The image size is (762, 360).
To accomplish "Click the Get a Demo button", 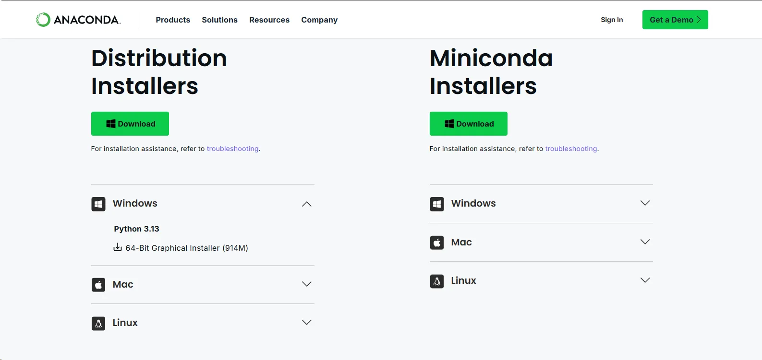I will point(675,20).
